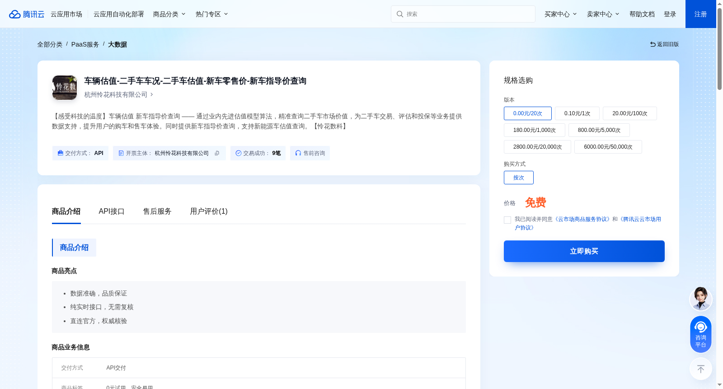
Task: Click the scrollbar down arrow
Action: tap(719, 385)
